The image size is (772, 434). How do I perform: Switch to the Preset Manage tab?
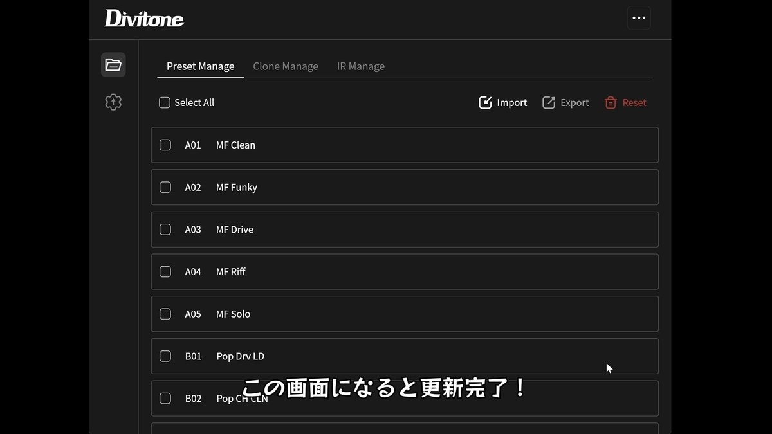coord(200,66)
